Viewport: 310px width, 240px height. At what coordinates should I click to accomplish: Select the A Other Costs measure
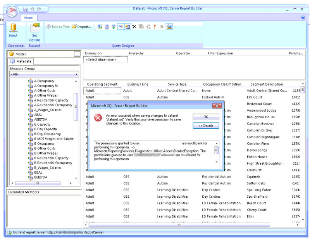tap(45, 90)
